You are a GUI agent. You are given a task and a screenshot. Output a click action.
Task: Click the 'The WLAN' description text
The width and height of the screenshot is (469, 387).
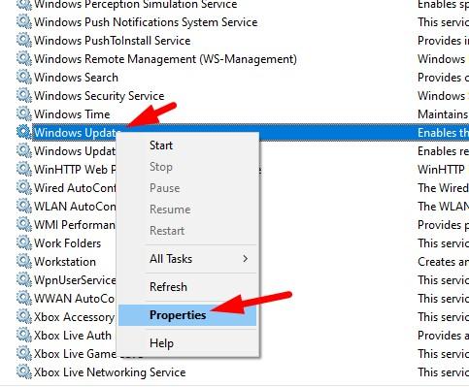pos(443,207)
